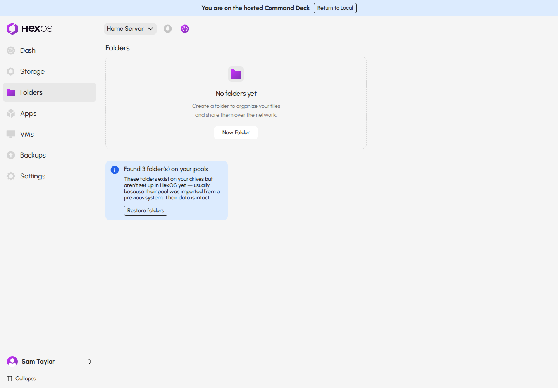
Task: Select the Folders sidebar item
Action: (50, 92)
